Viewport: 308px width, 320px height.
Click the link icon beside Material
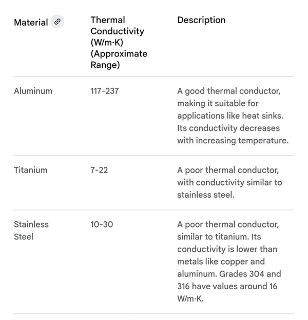tap(57, 22)
